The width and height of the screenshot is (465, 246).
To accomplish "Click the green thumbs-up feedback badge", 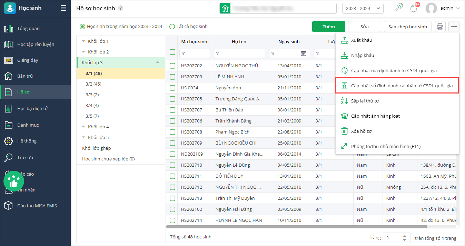I will click(13, 181).
